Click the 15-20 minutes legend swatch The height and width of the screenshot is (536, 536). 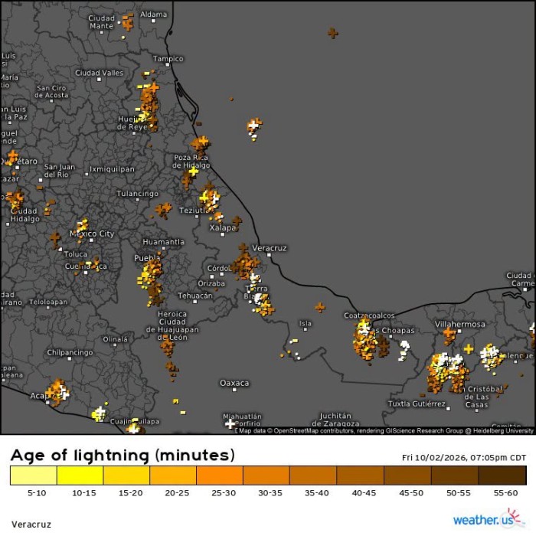pos(126,476)
